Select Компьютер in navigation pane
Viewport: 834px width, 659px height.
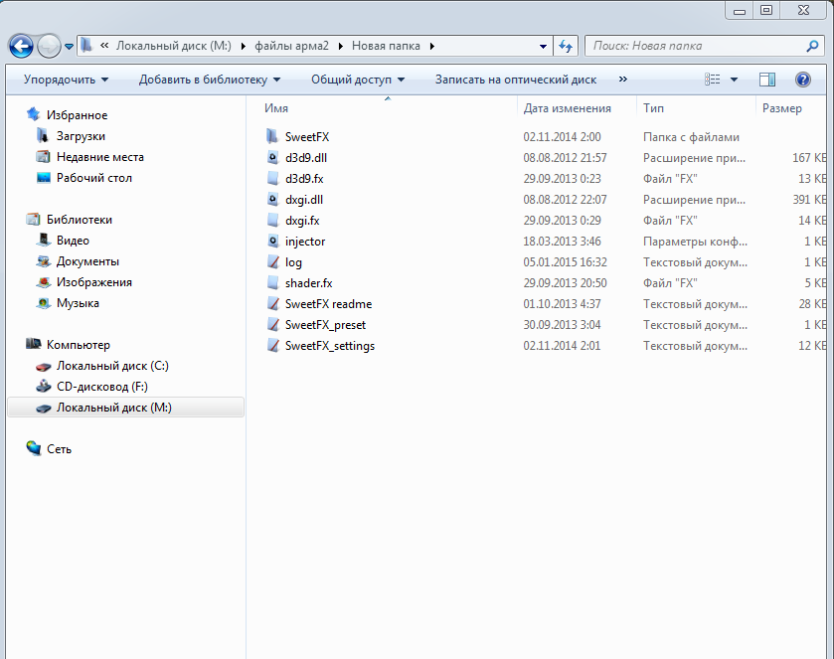pyautogui.click(x=79, y=345)
